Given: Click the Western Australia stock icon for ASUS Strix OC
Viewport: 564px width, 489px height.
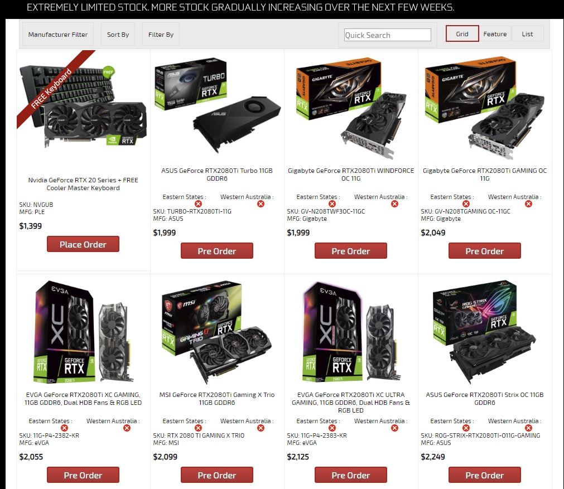Looking at the screenshot, I should 528,428.
